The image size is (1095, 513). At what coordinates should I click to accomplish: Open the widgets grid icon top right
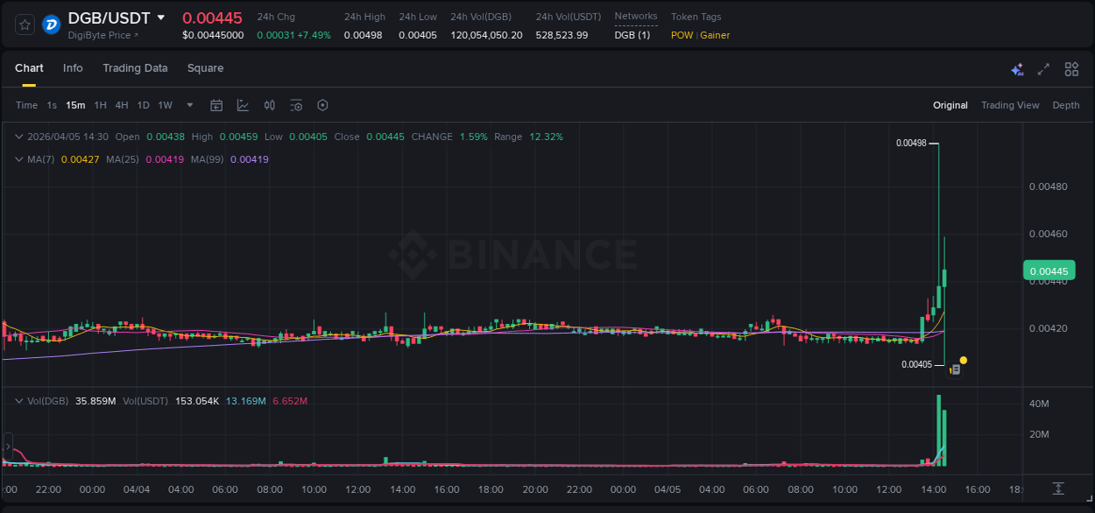pyautogui.click(x=1071, y=68)
